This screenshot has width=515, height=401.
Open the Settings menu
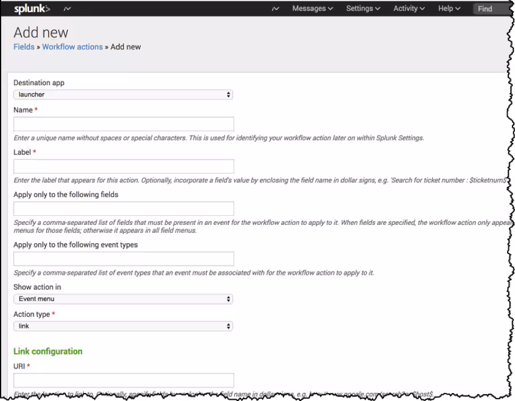point(363,9)
